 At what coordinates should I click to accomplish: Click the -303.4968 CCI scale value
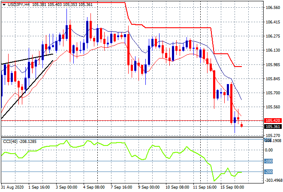(x=274, y=180)
